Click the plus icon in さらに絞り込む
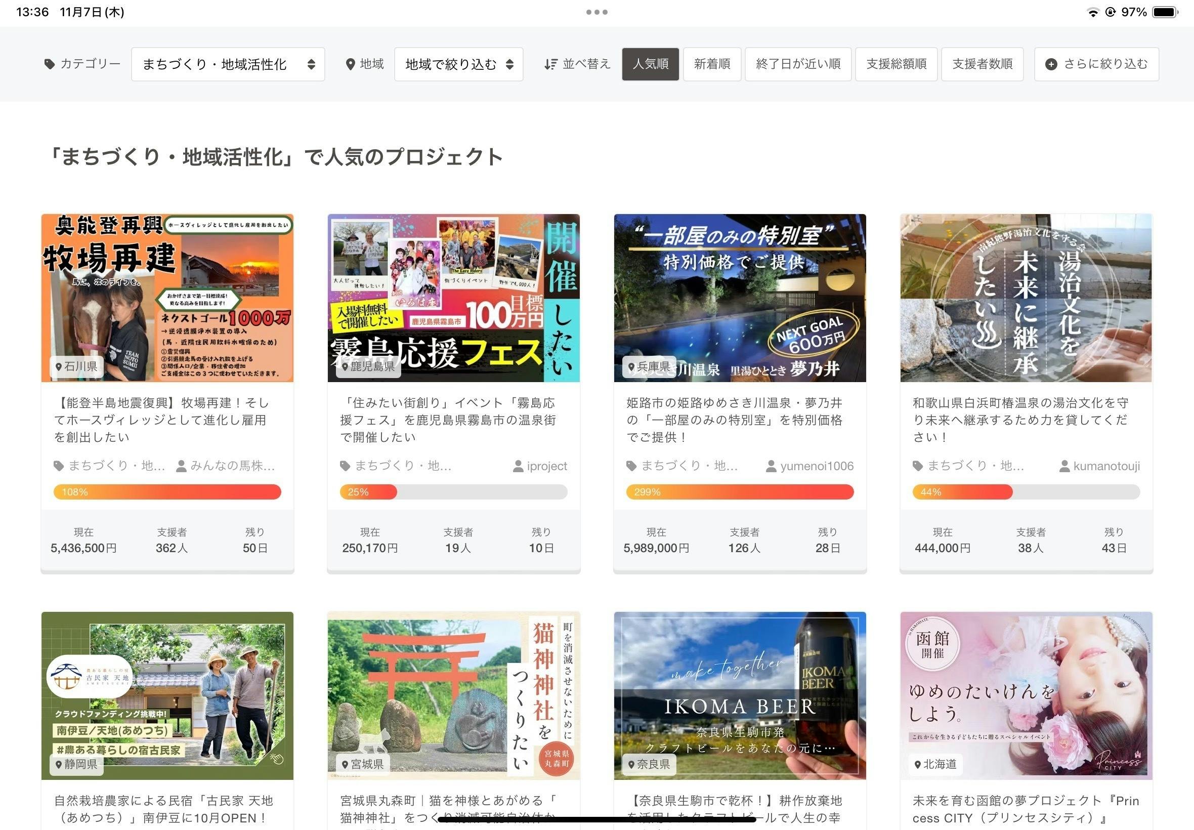The width and height of the screenshot is (1194, 830). tap(1051, 64)
